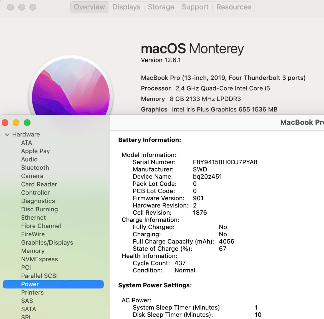
Task: Collapse the Hardware section chevron
Action: point(7,135)
